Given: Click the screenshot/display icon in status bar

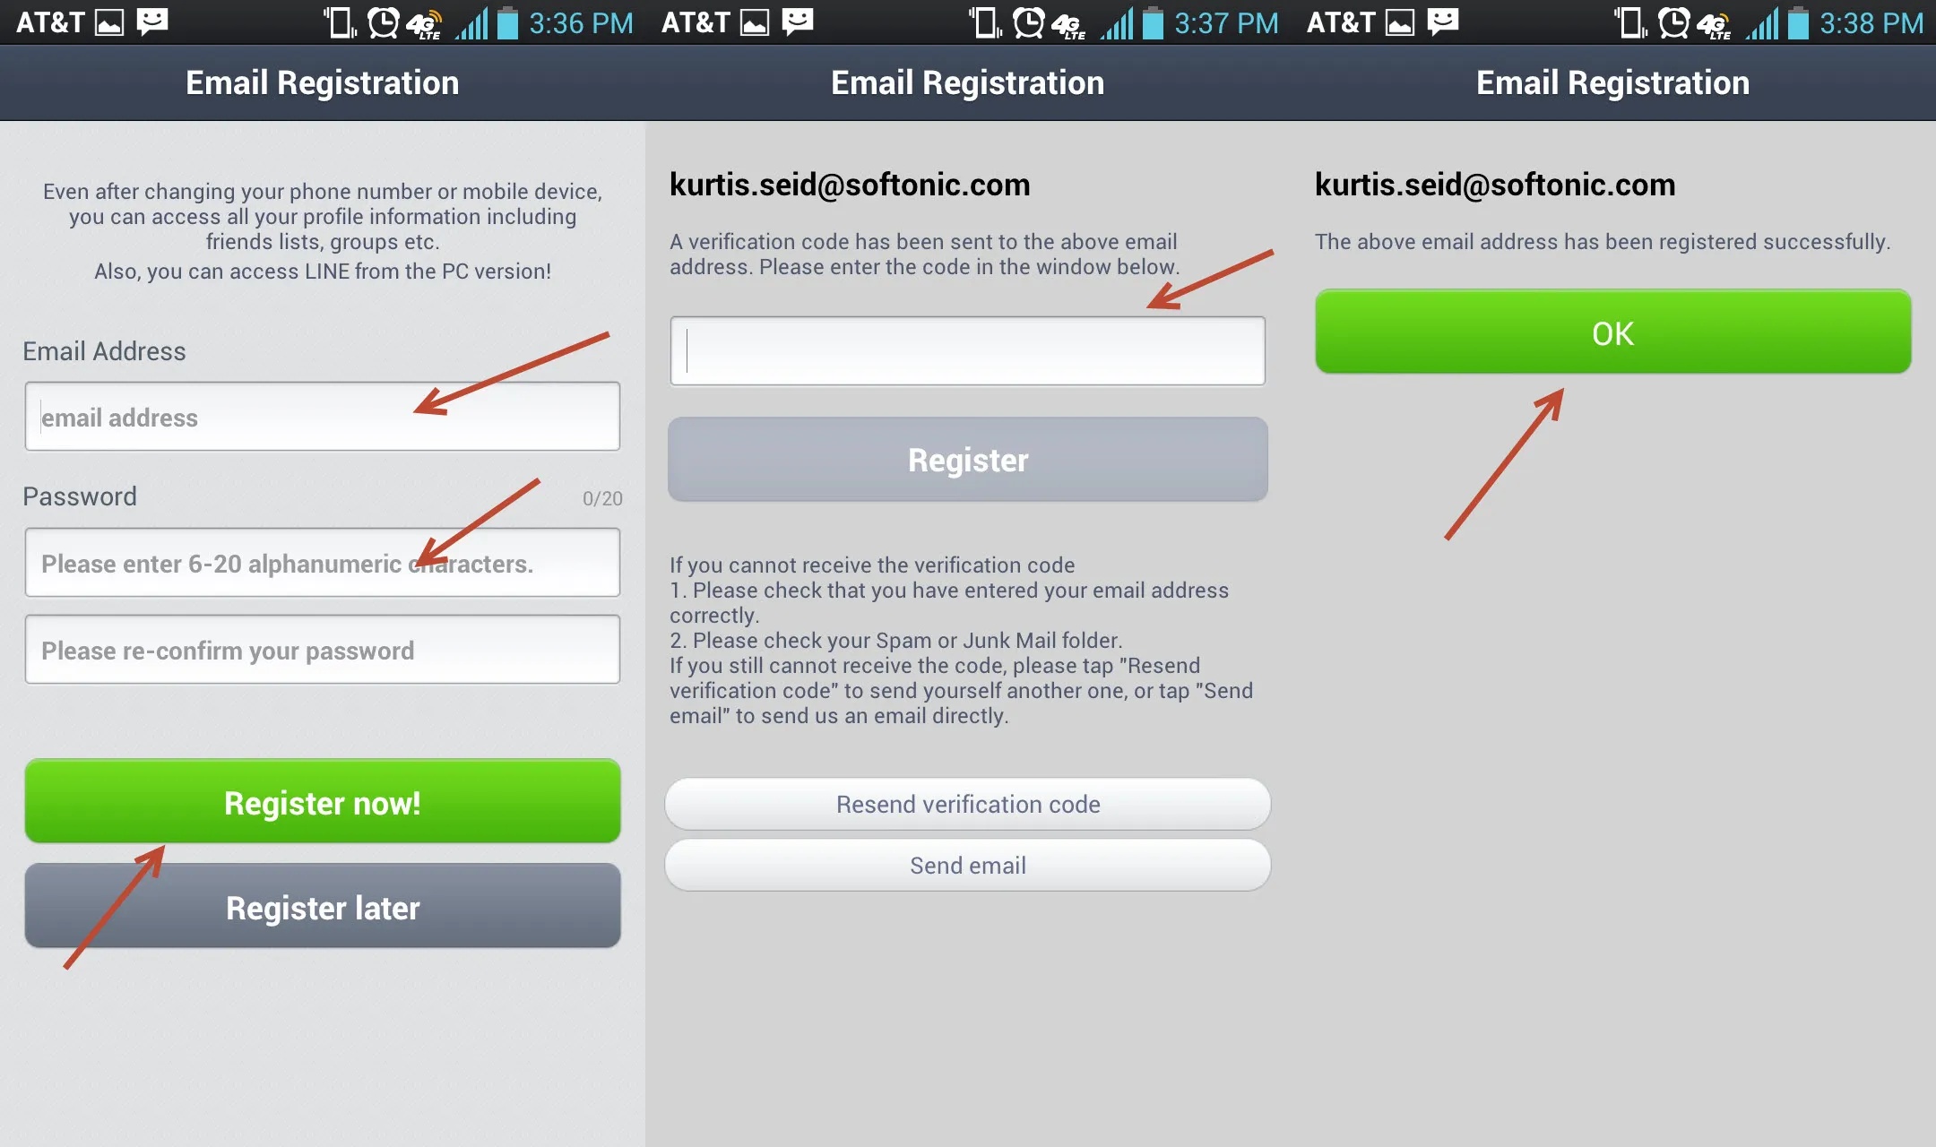Looking at the screenshot, I should click(120, 18).
